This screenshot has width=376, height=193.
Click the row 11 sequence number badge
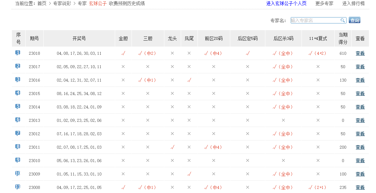[x=18, y=187]
